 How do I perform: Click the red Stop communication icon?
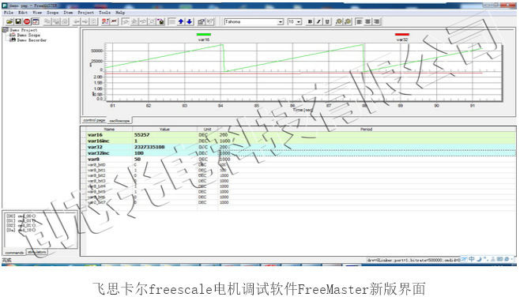pos(27,21)
